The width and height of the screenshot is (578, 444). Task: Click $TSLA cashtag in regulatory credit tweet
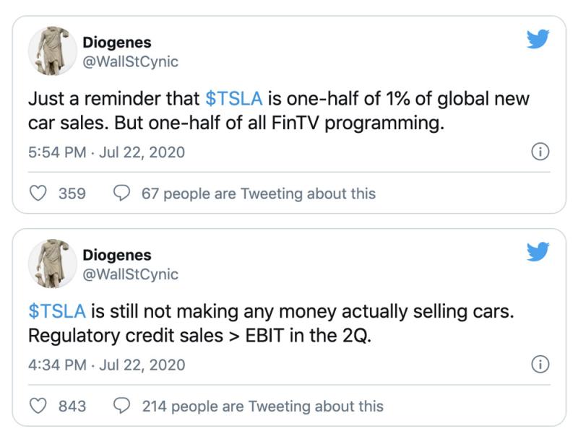57,311
